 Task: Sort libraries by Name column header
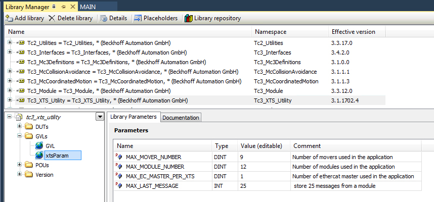click(x=128, y=32)
